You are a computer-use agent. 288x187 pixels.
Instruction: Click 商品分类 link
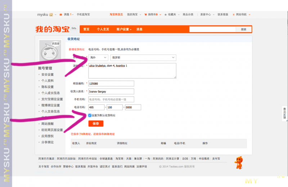(x=188, y=14)
